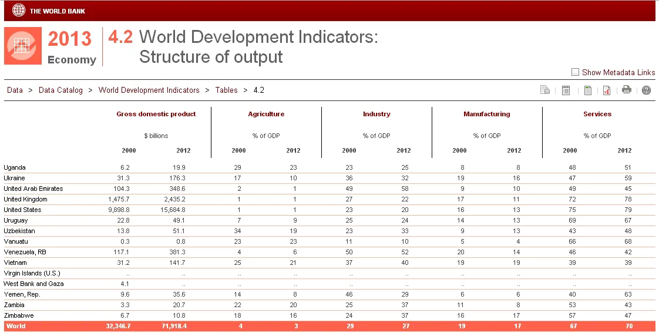Viewport: 659px width, 333px height.
Task: Open Data Catalog breadcrumb link
Action: 60,90
